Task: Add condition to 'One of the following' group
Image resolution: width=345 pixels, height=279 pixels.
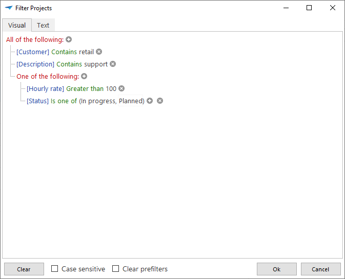Action: point(84,76)
